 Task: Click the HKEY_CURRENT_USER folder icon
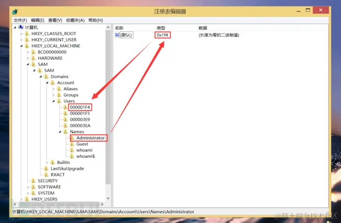(27, 40)
